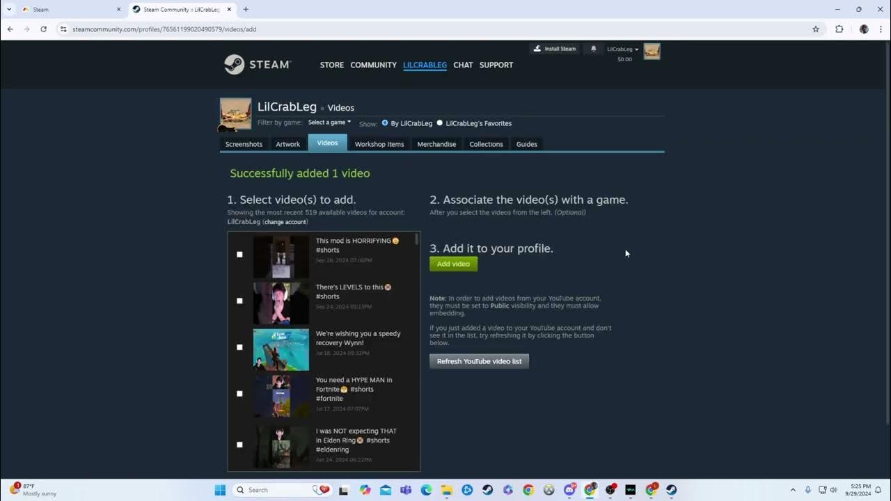Go back with browser back arrow
The image size is (891, 501).
tap(10, 29)
